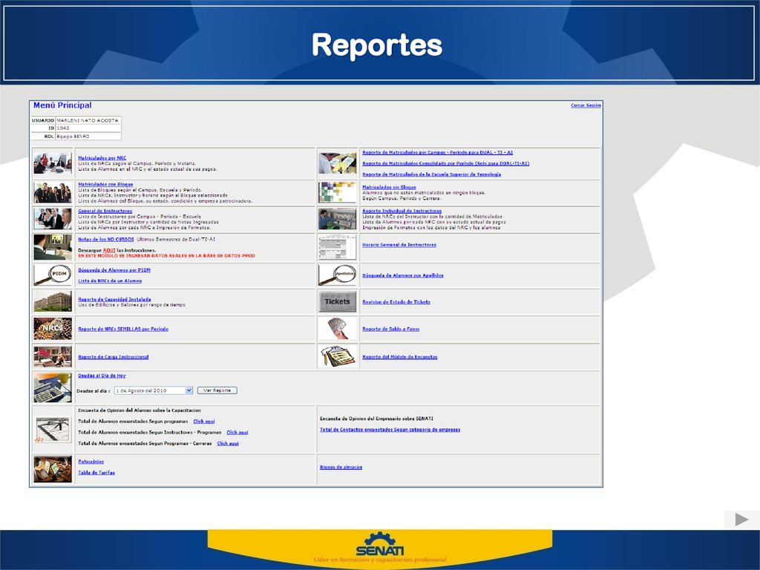Click the Cerrar Sesión link

pos(586,105)
